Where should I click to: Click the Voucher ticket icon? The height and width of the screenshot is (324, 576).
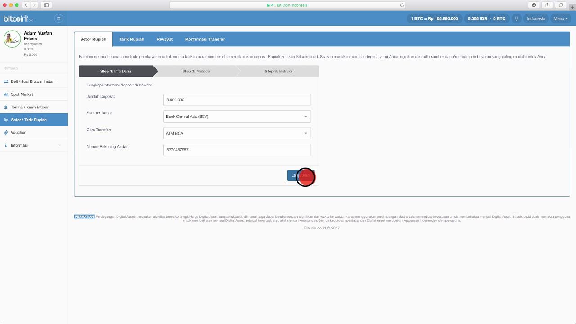click(6, 132)
